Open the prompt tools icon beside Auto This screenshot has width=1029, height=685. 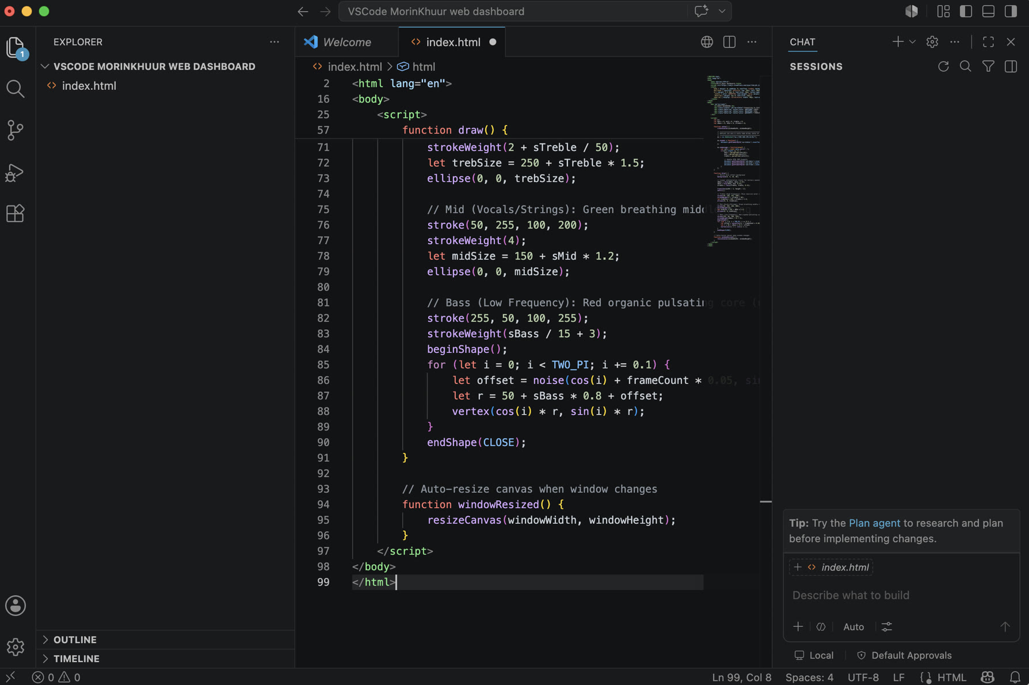point(821,627)
